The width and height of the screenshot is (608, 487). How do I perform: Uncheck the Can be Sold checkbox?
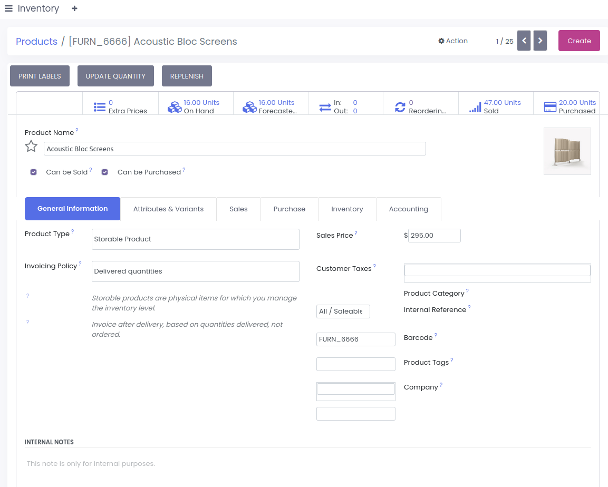pos(34,172)
